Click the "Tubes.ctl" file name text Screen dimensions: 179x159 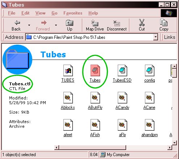[20, 84]
